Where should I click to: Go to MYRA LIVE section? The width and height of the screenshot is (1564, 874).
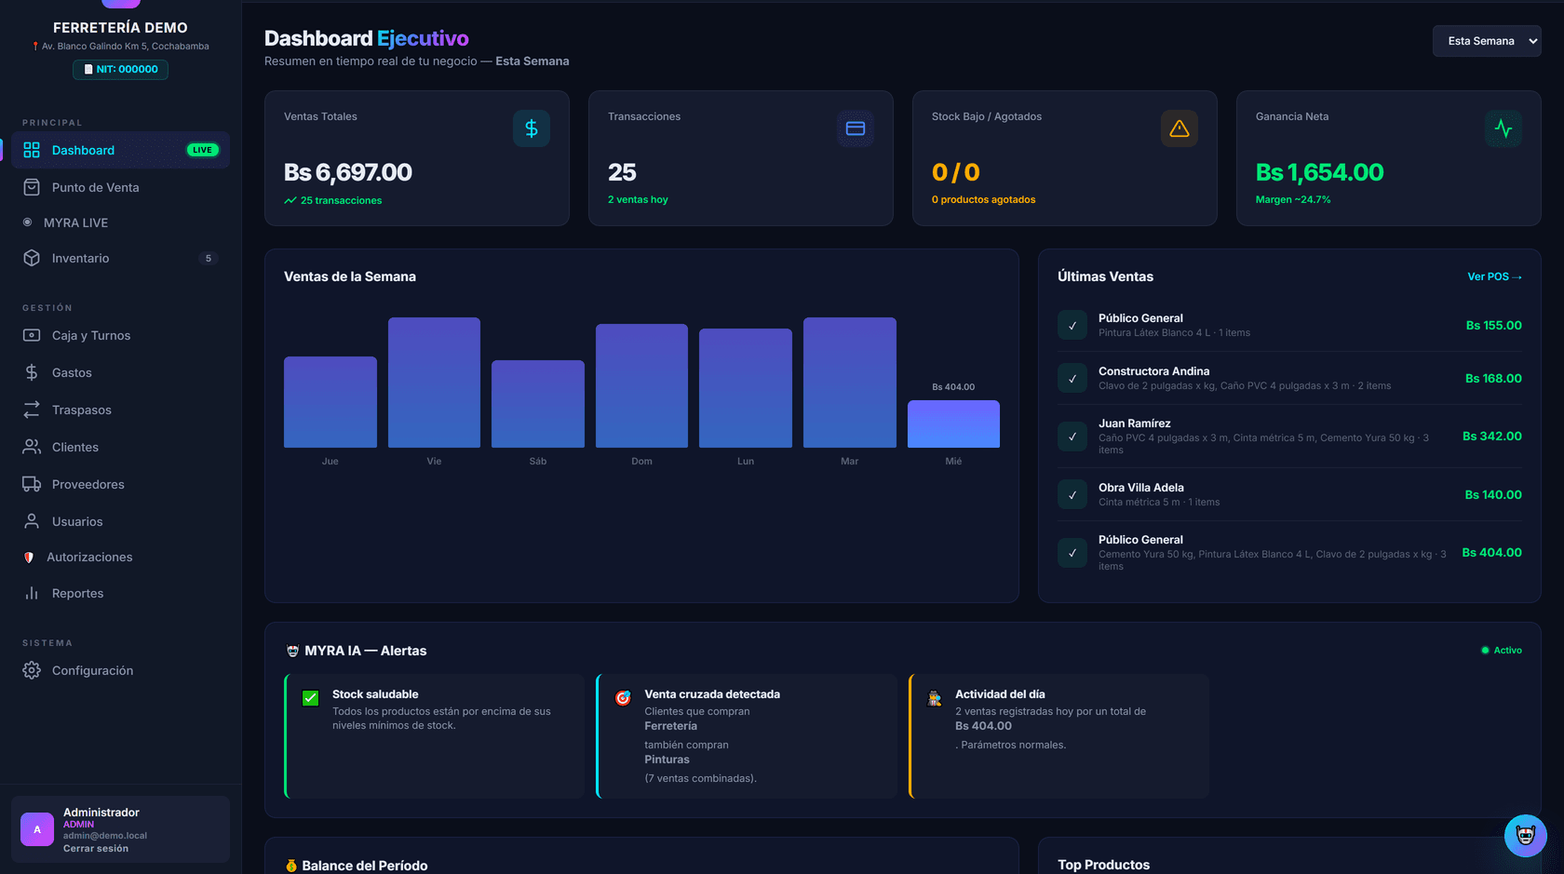[x=120, y=222]
